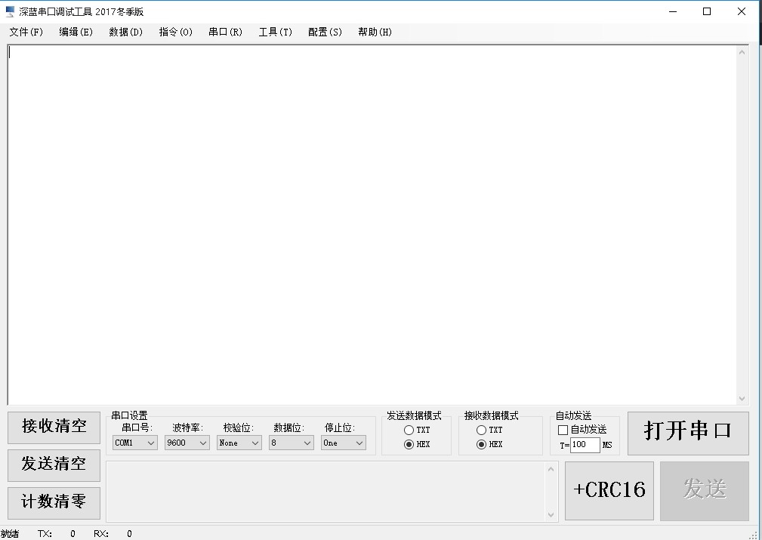Click the 就绪 status text
Viewport: 762px width, 540px height.
(10, 534)
